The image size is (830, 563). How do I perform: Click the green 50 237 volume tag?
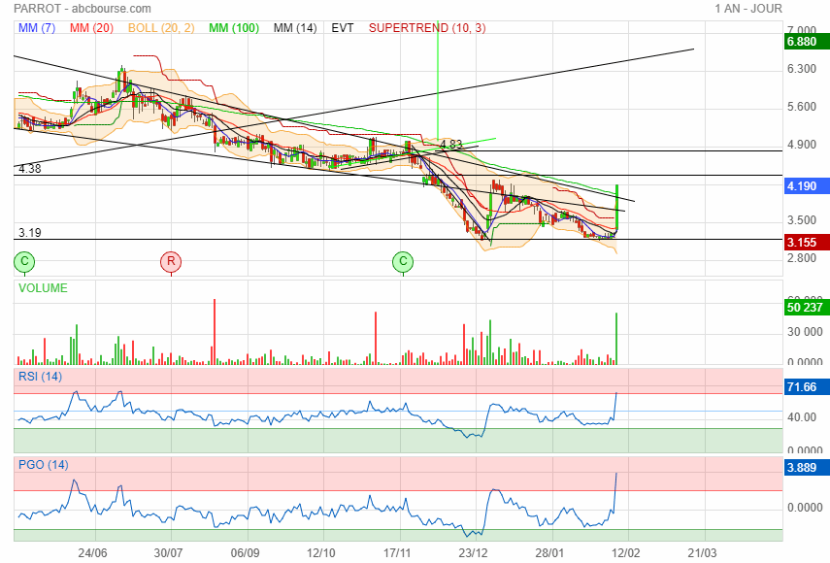point(802,308)
